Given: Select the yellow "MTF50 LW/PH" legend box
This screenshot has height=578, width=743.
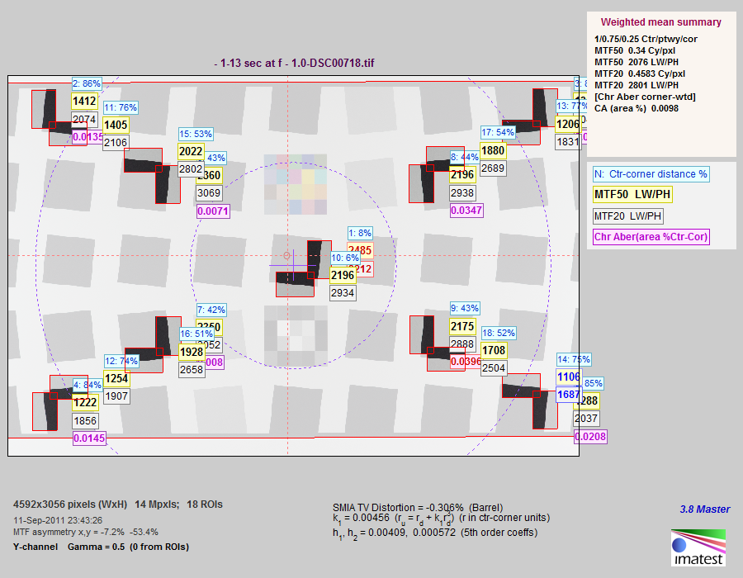Looking at the screenshot, I should (632, 194).
